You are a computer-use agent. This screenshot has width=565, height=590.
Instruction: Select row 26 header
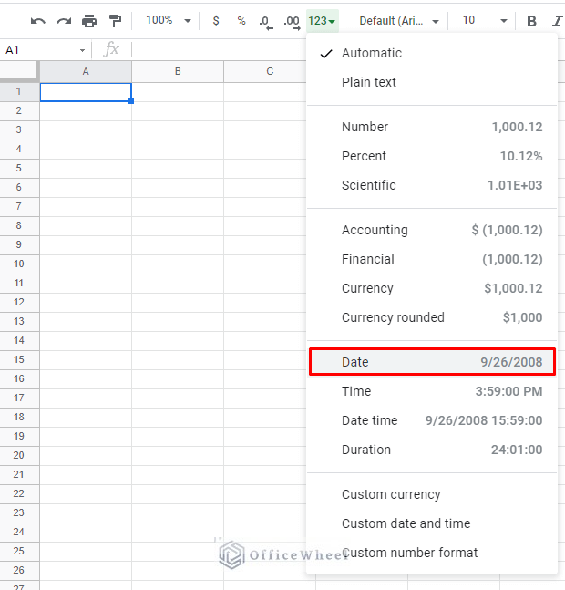[19, 570]
